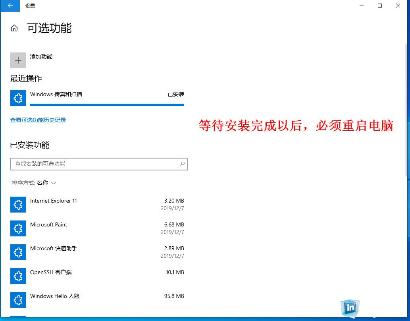Minimize the Settings window
This screenshot has width=410, height=321.
tap(362, 6)
